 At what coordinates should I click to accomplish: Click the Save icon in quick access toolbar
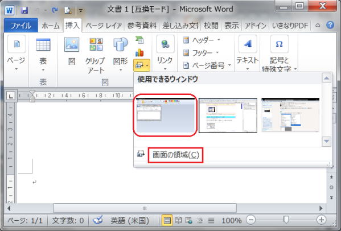click(x=24, y=10)
